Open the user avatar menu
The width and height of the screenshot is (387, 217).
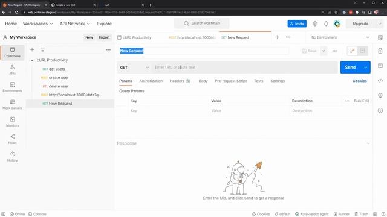coord(337,24)
